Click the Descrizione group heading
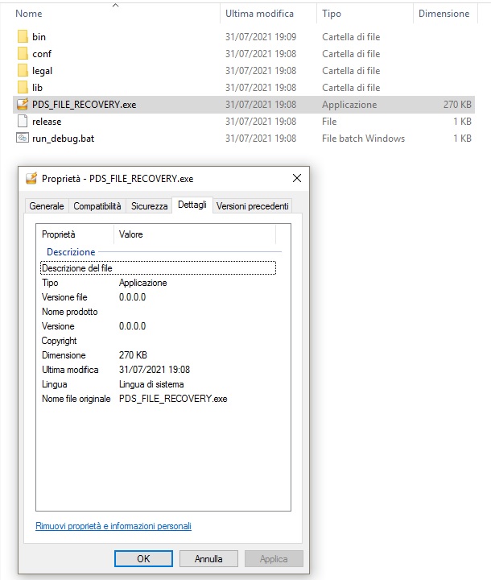 (x=71, y=252)
